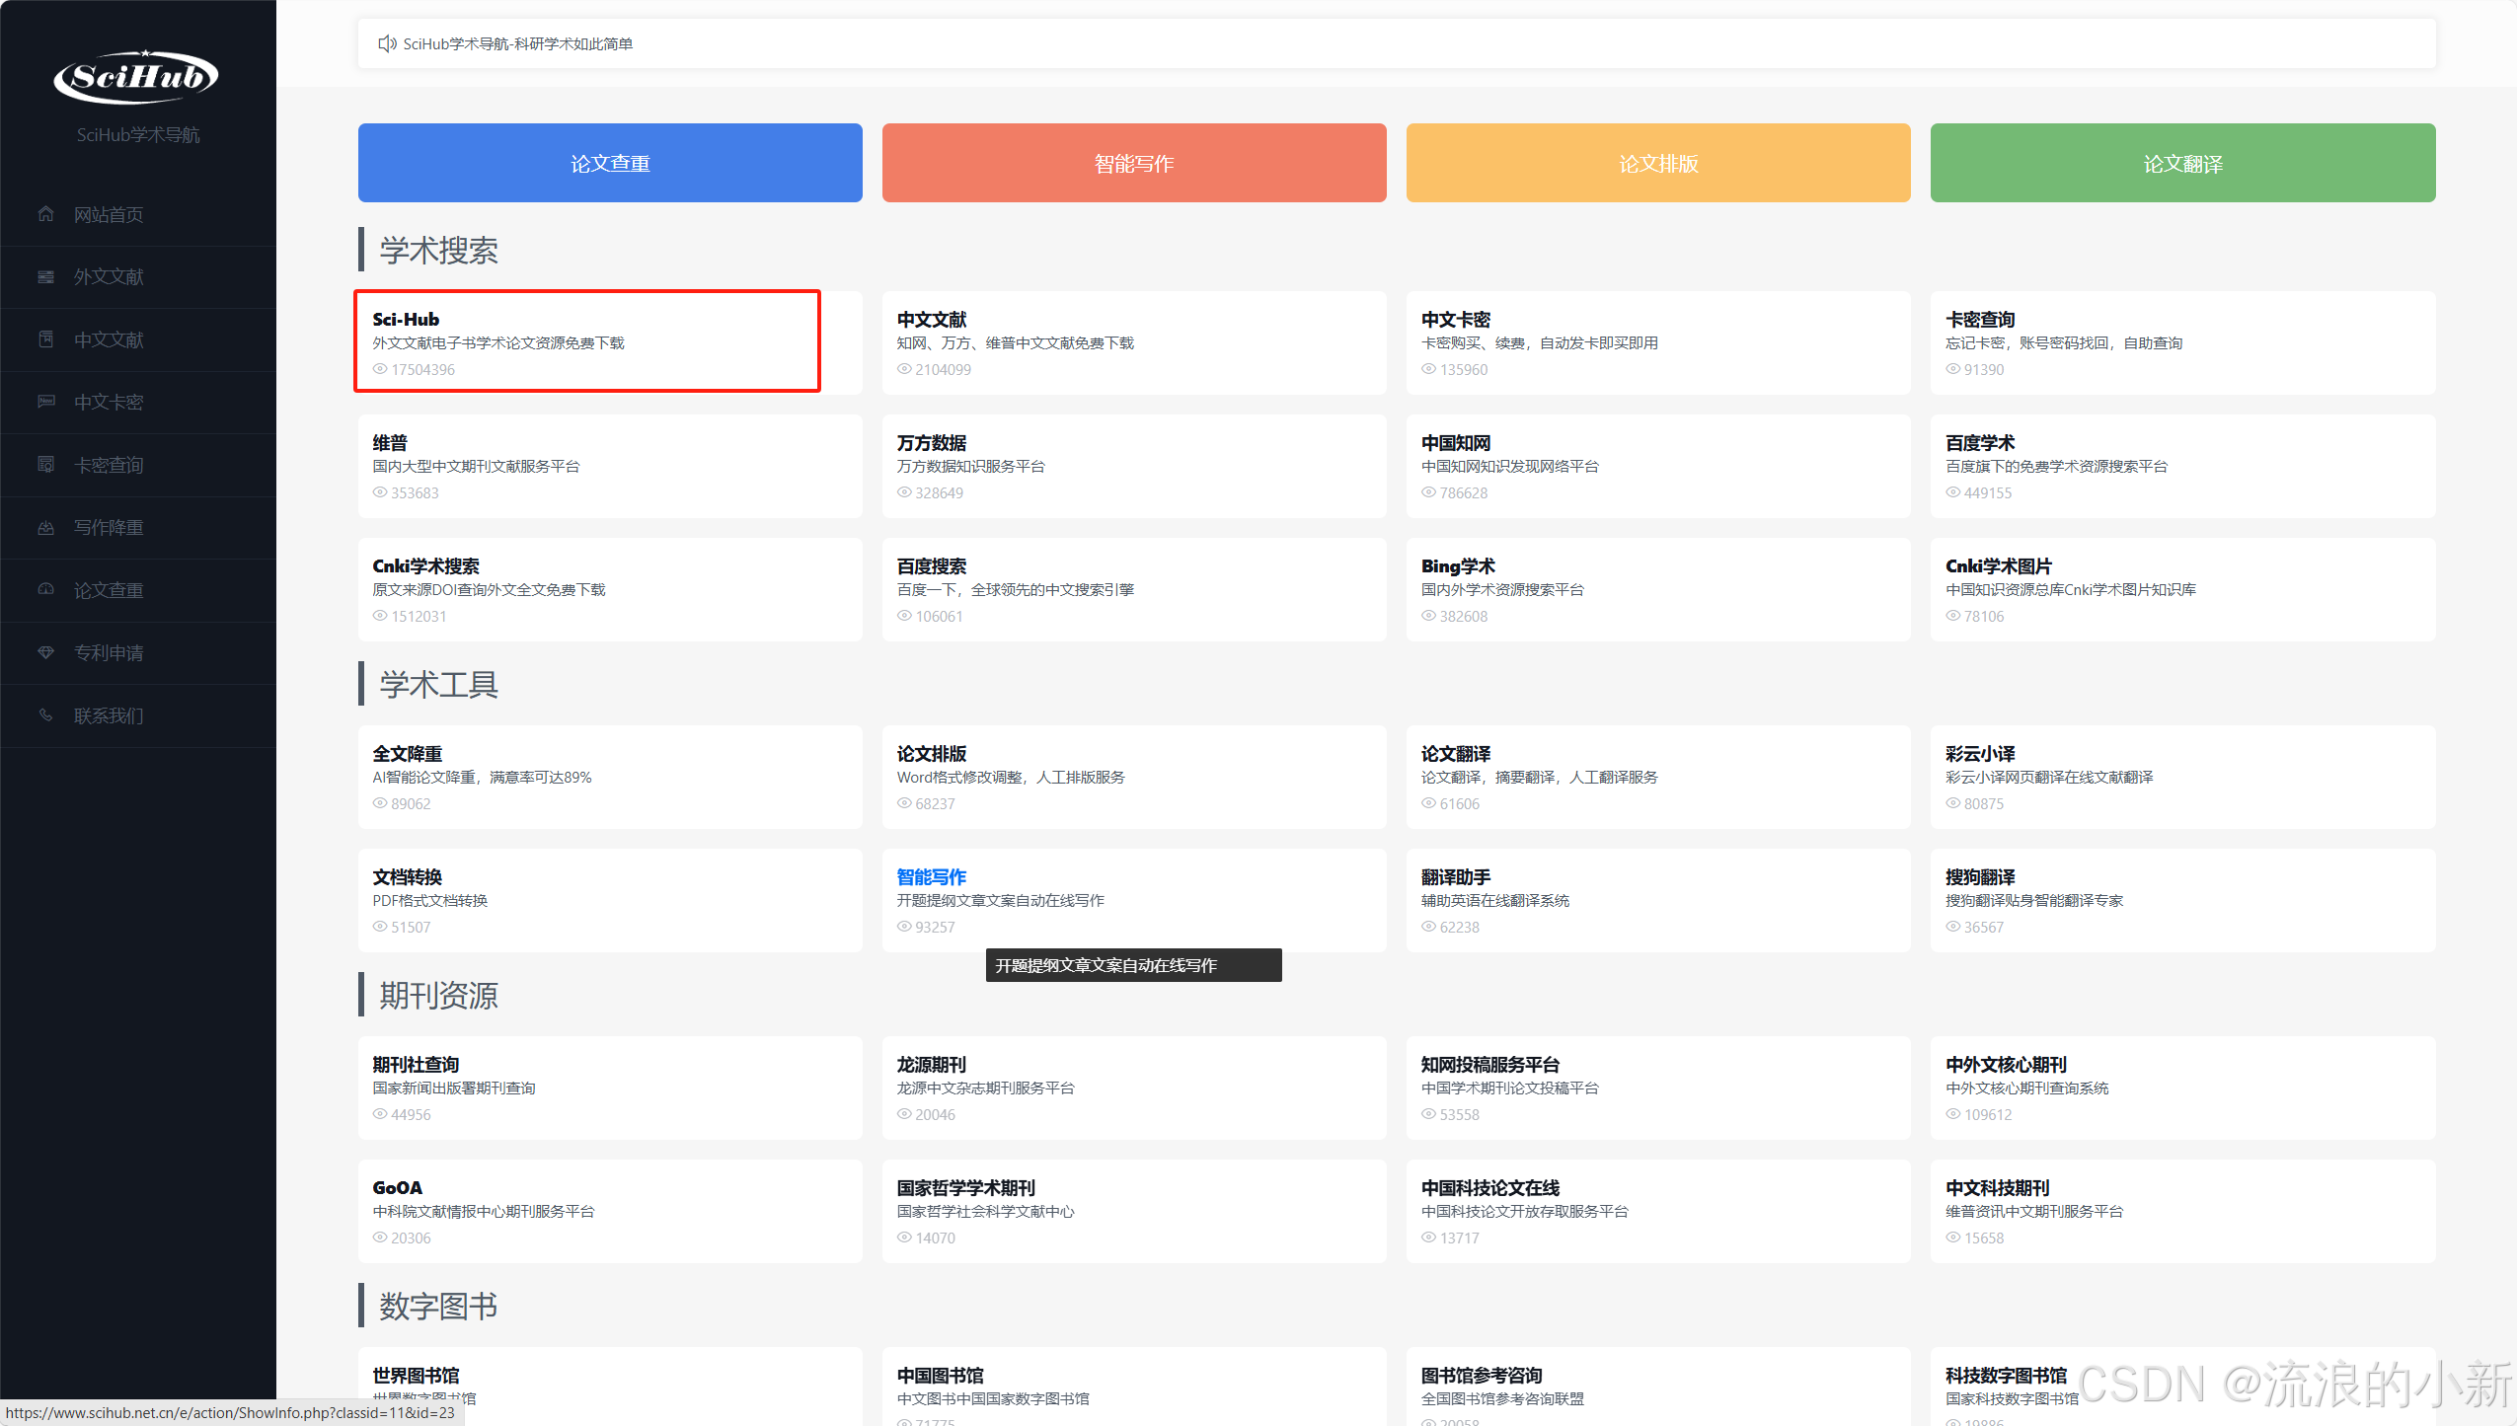Click the home icon beside 网站首页
The height and width of the screenshot is (1426, 2517).
click(45, 214)
